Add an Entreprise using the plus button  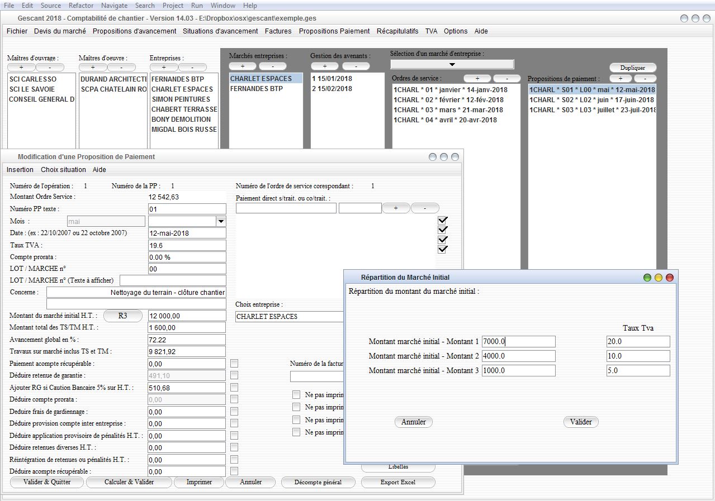tap(164, 68)
